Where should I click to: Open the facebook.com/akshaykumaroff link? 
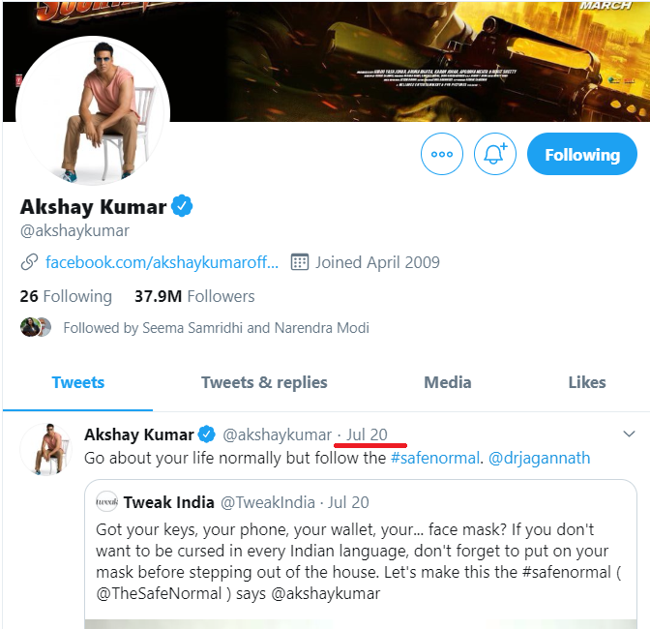tap(162, 262)
